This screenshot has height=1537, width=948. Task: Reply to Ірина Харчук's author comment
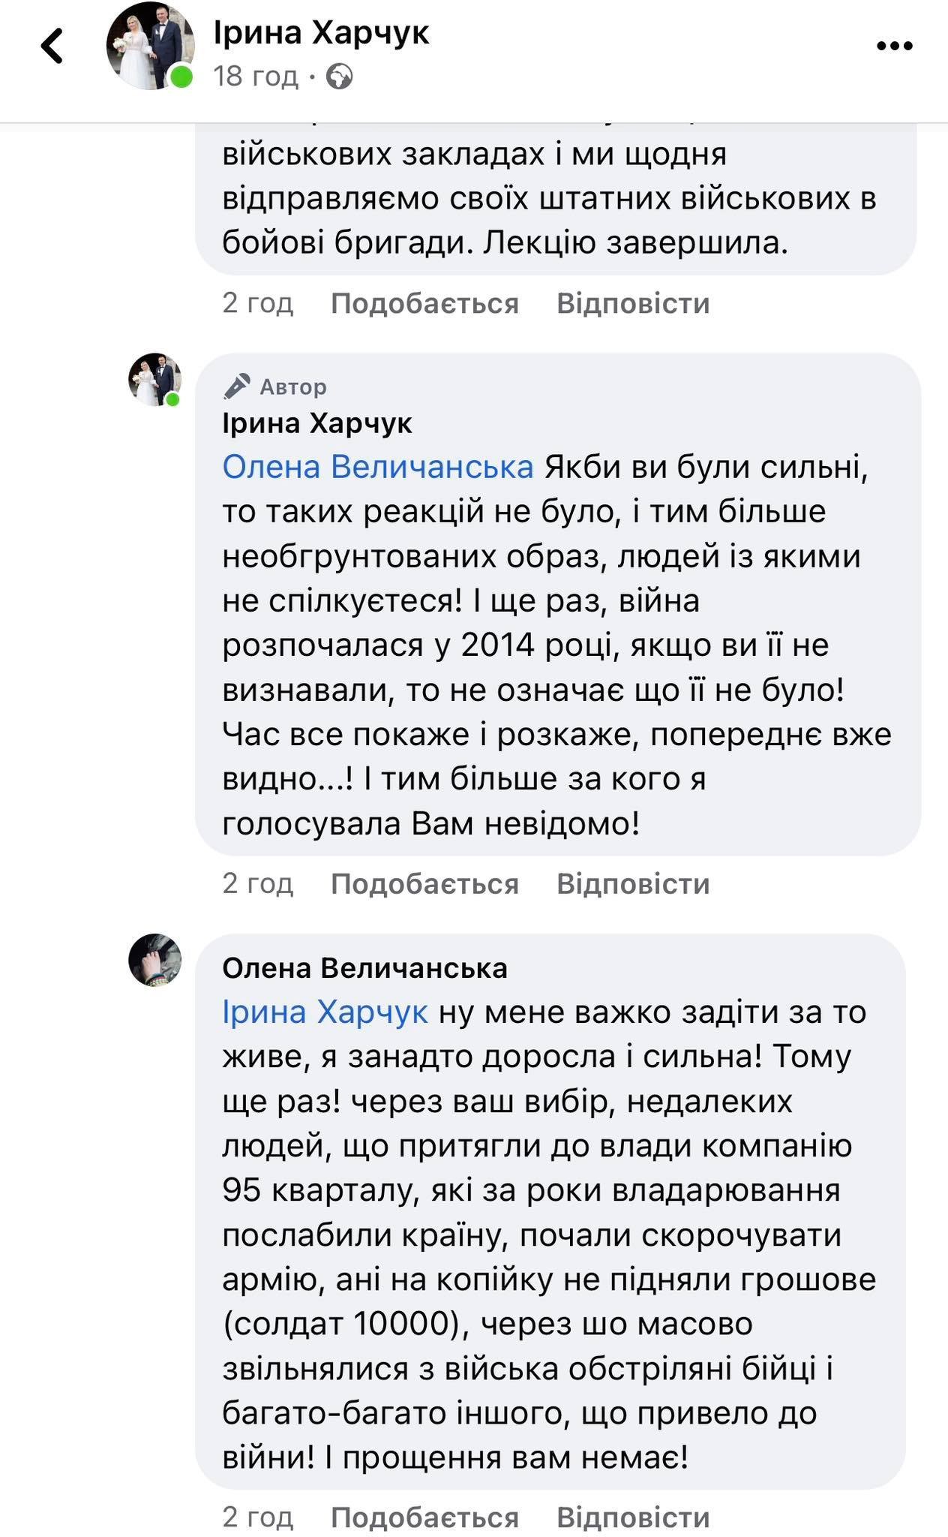tap(633, 884)
